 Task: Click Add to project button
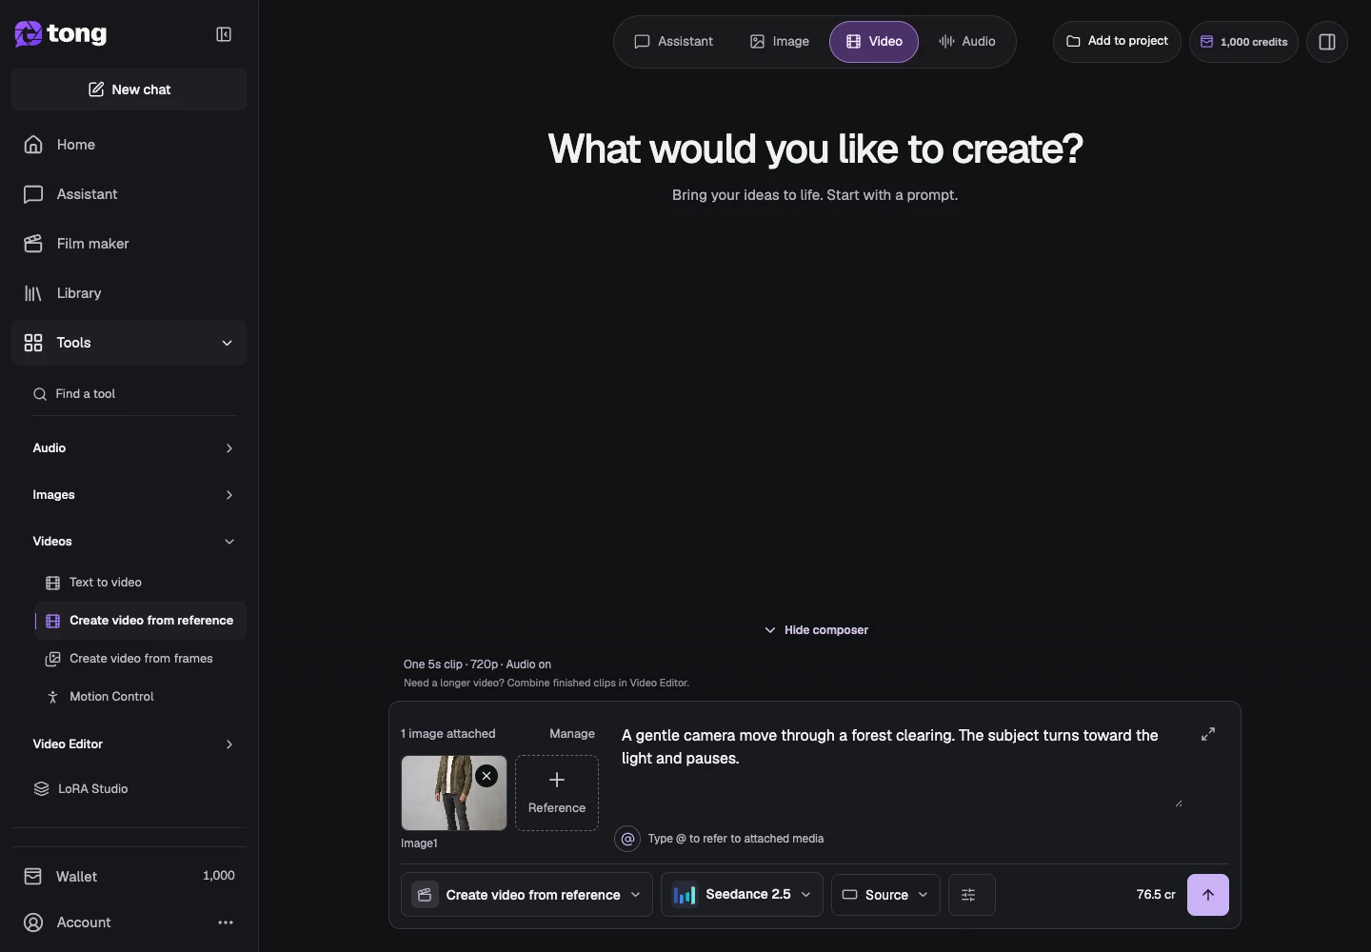coord(1117,42)
